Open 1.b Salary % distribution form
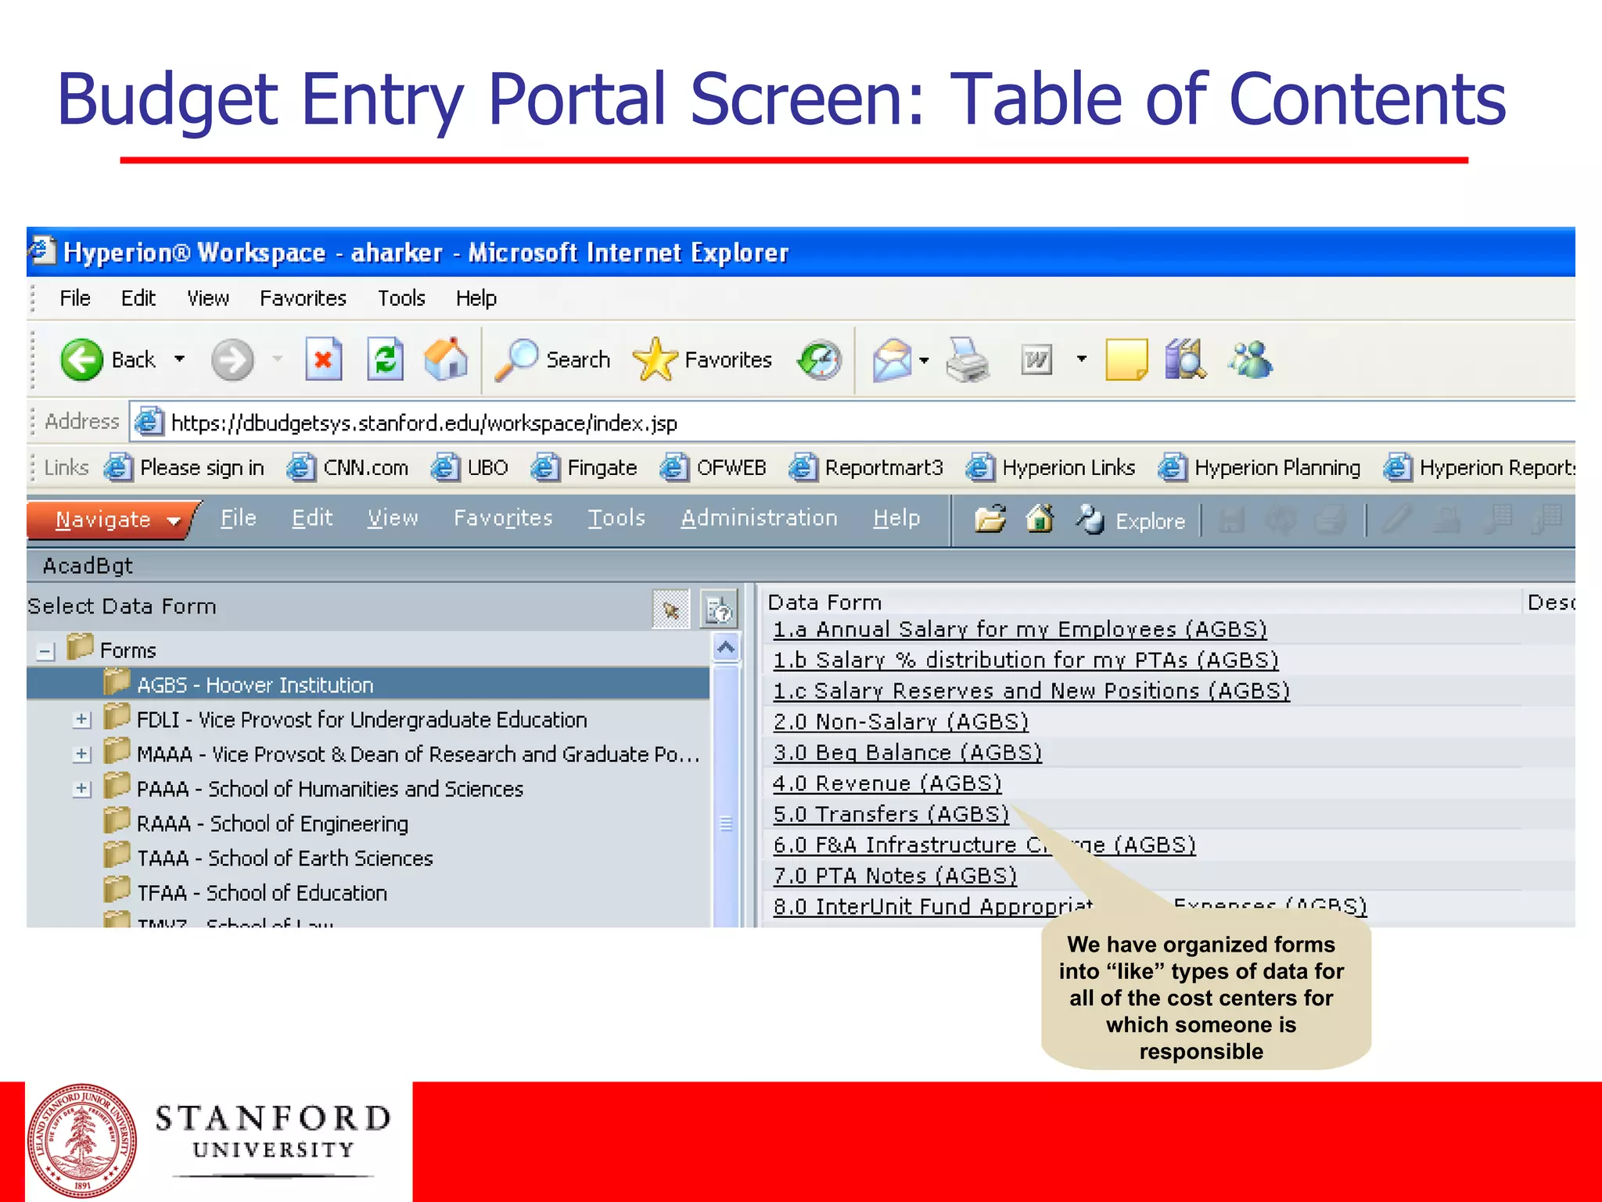This screenshot has width=1602, height=1202. tap(1025, 660)
